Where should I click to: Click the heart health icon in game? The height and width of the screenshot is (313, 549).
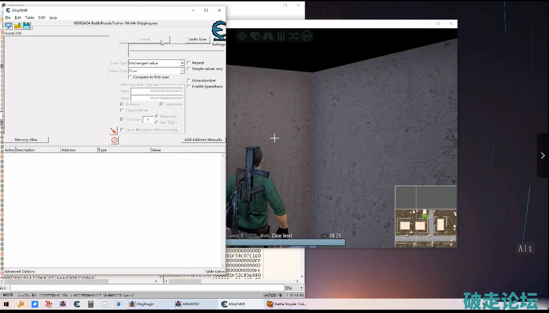pos(255,36)
